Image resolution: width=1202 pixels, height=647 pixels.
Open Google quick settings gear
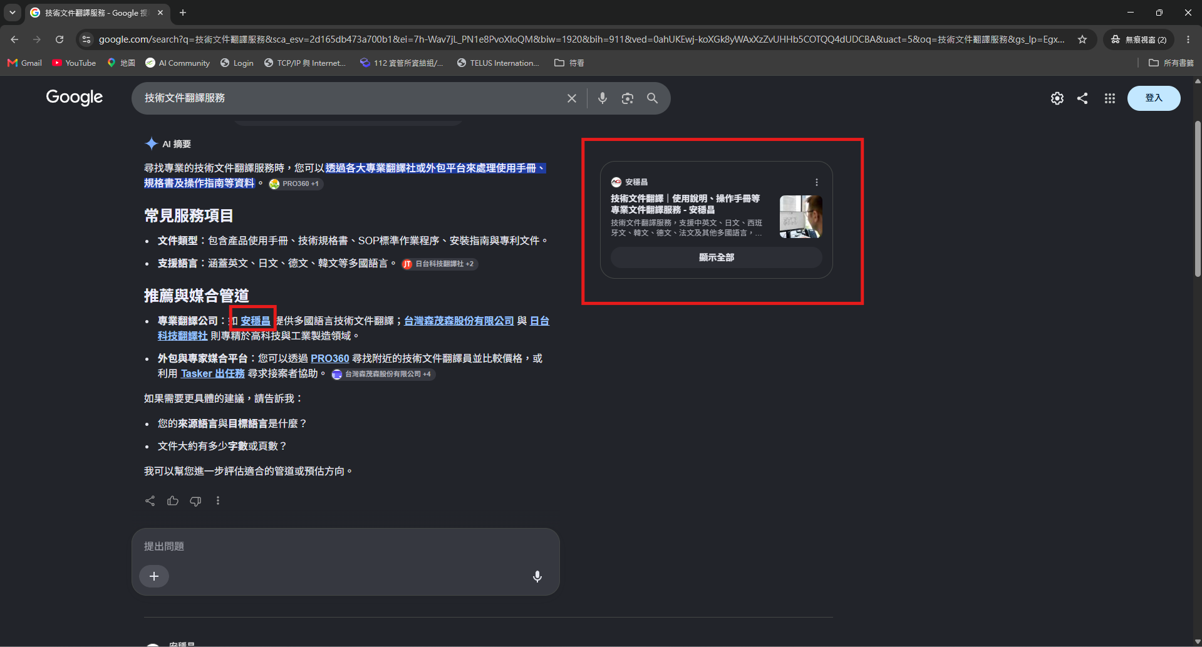pos(1057,98)
